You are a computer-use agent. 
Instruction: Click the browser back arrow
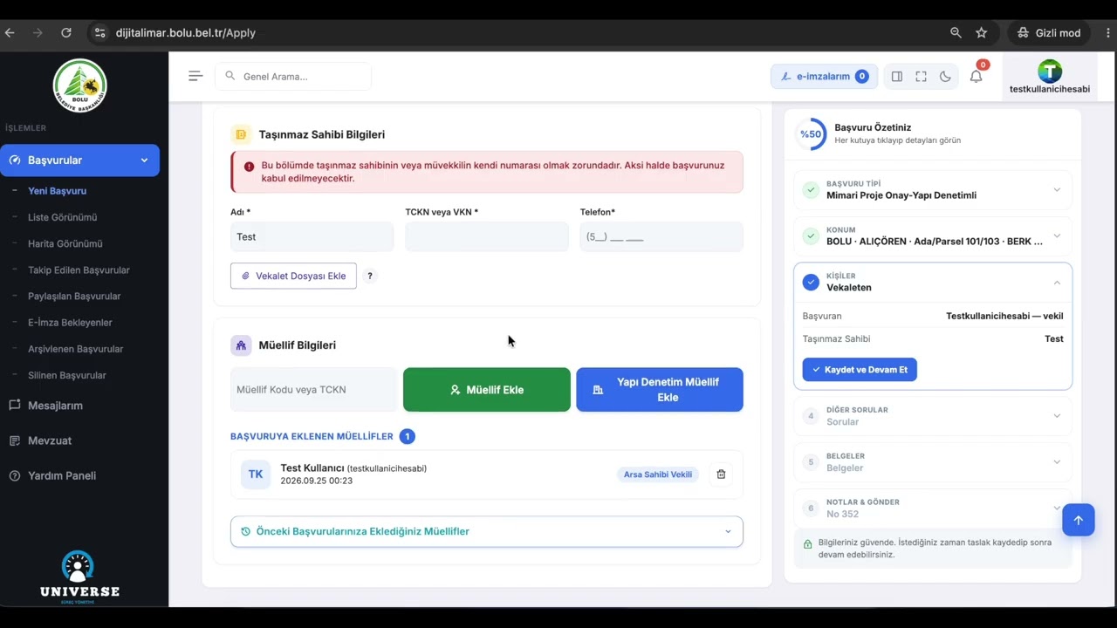pyautogui.click(x=10, y=32)
